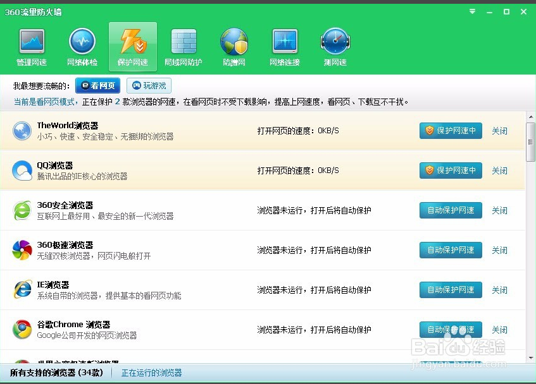Click the 当前是看网页模式 text
This screenshot has height=384, width=536.
click(44, 102)
